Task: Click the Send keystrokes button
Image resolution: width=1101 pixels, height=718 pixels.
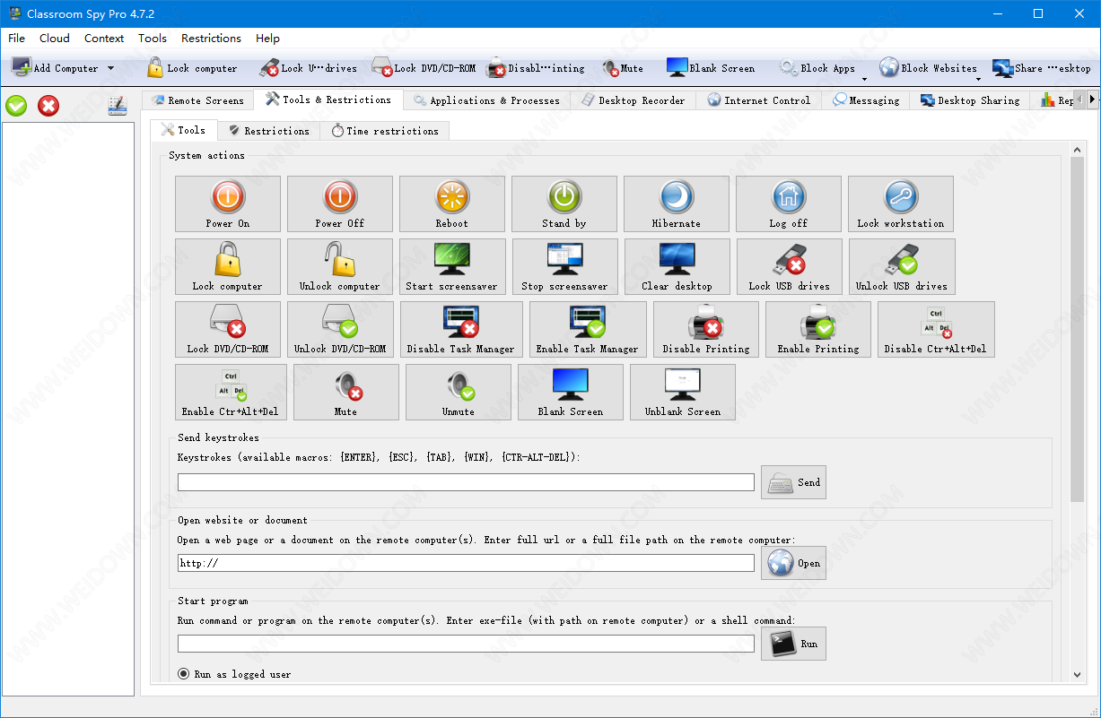Action: pyautogui.click(x=793, y=482)
